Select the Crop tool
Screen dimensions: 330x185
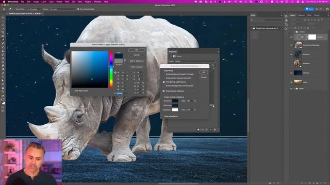(3, 32)
